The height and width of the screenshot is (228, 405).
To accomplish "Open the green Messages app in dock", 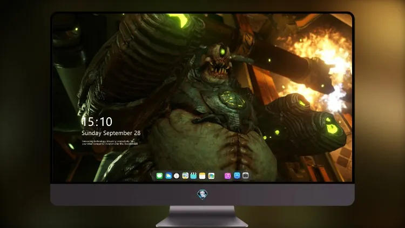I will pyautogui.click(x=159, y=176).
